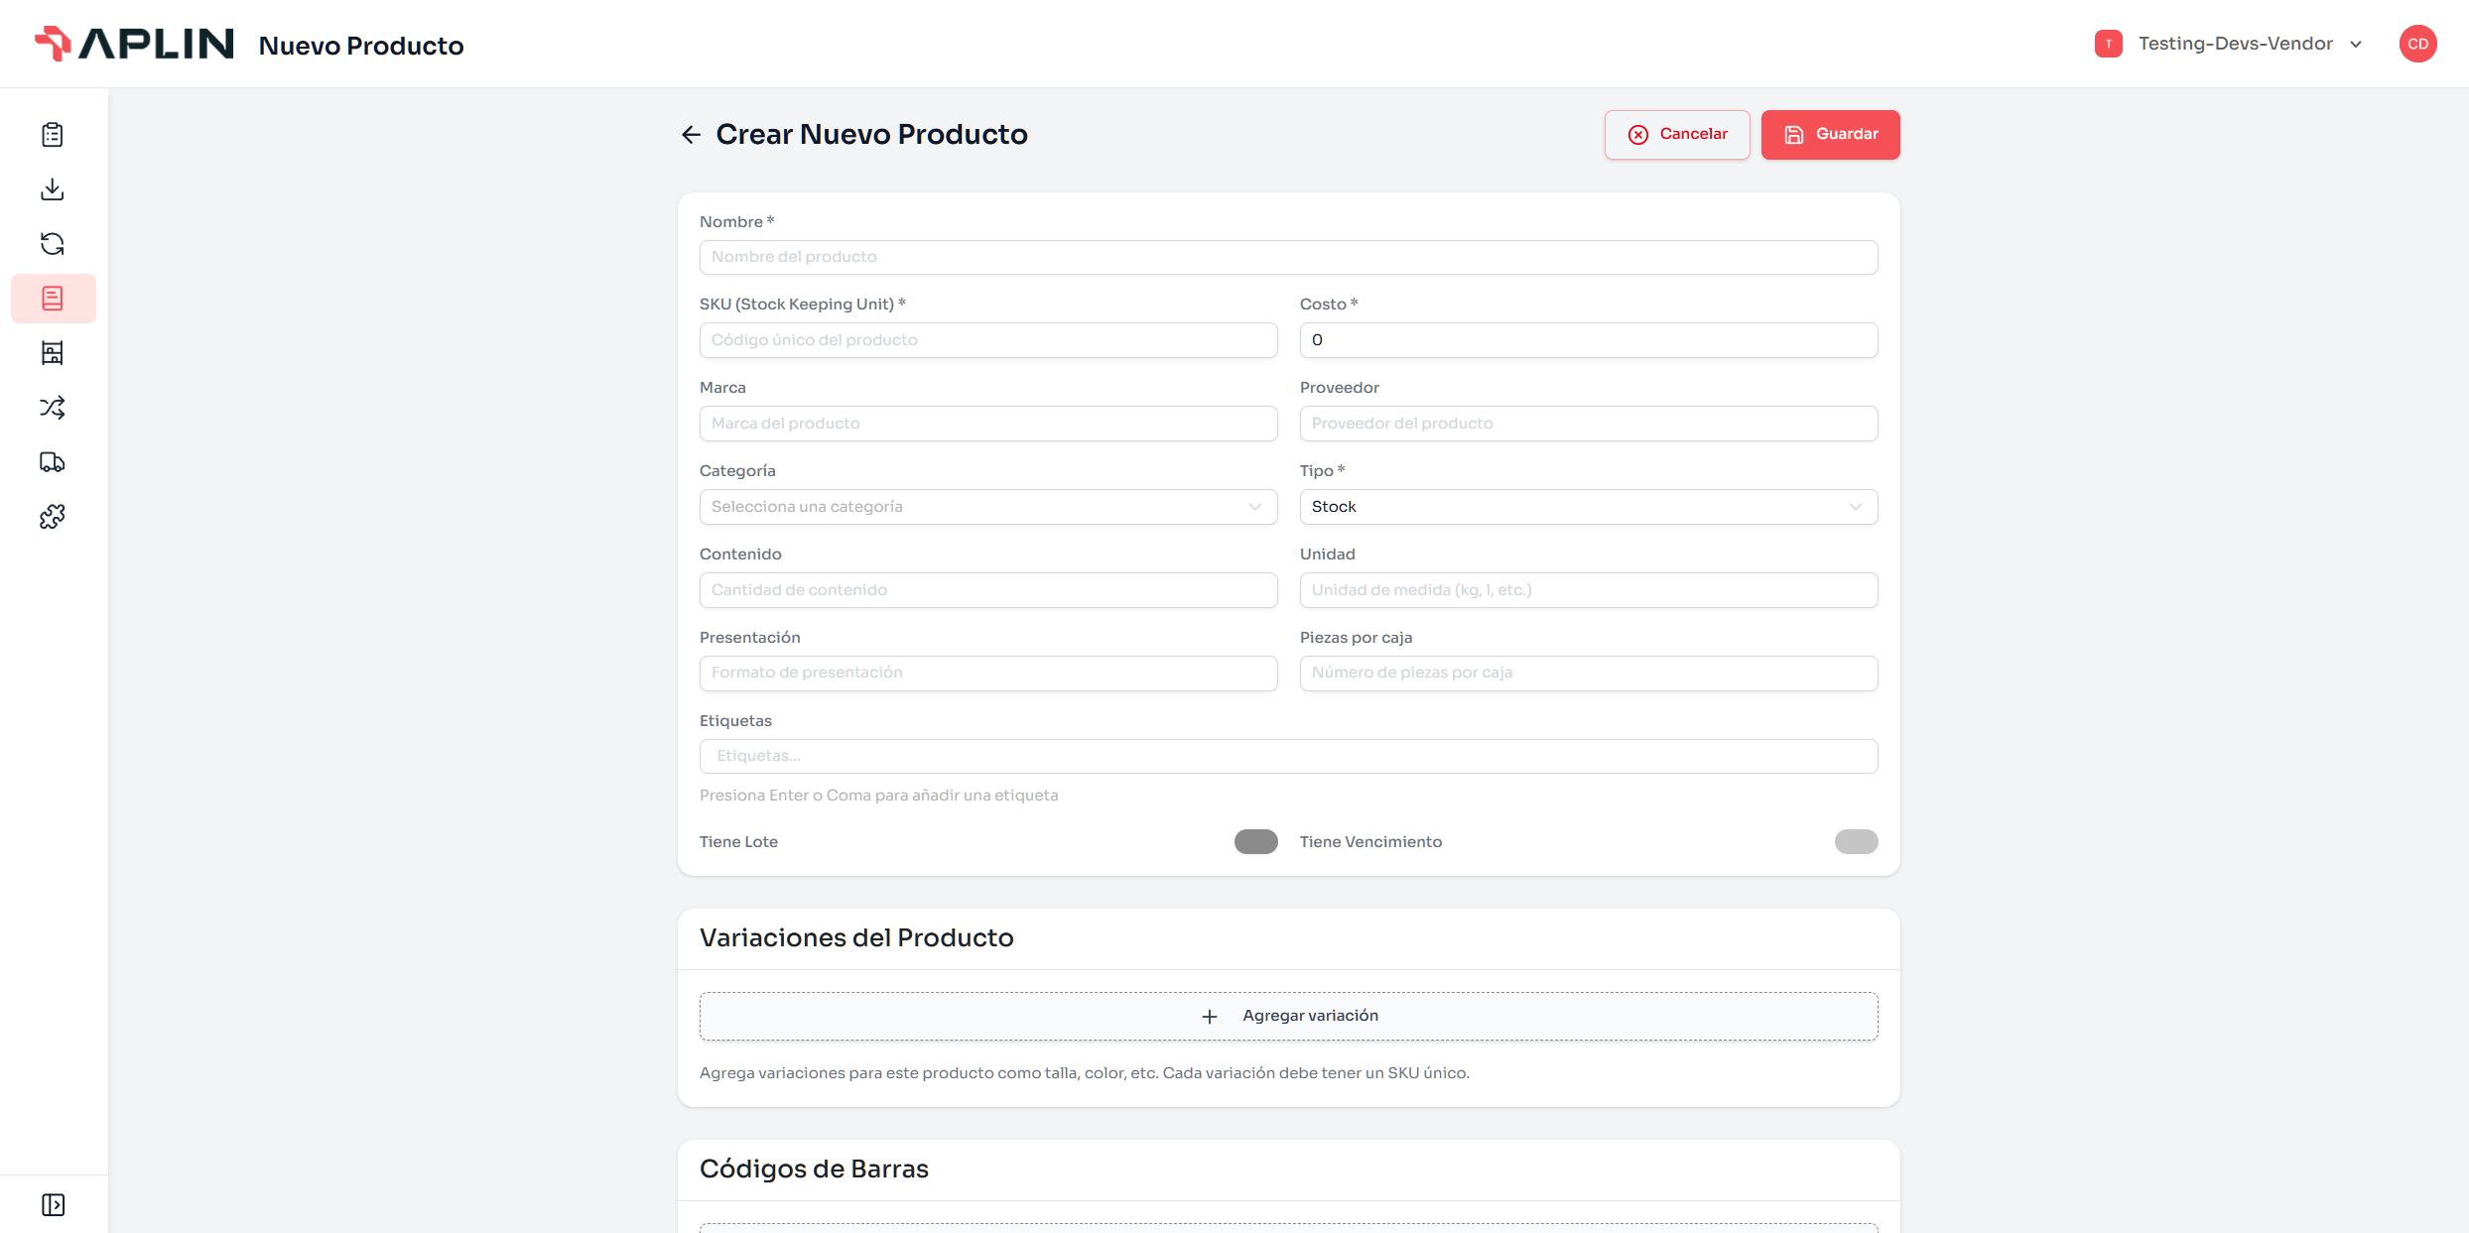The image size is (2469, 1233).
Task: Click the Costo input field
Action: (x=1588, y=340)
